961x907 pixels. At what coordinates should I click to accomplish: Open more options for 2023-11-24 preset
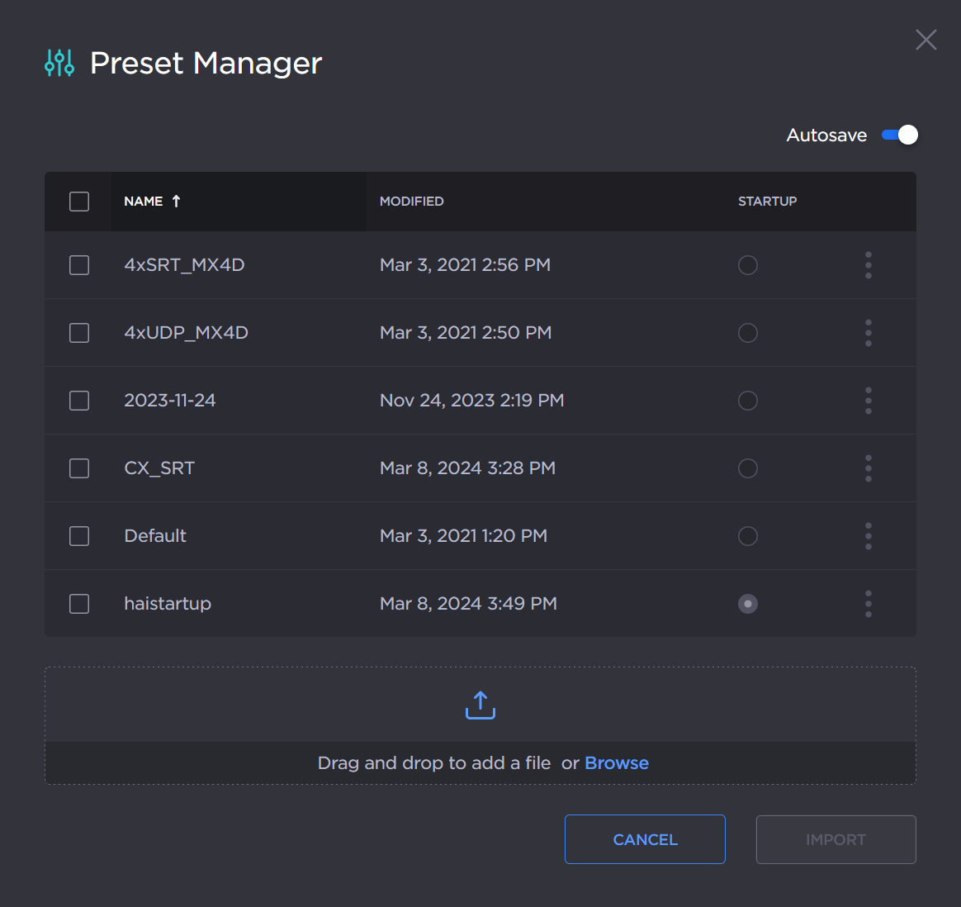(868, 401)
